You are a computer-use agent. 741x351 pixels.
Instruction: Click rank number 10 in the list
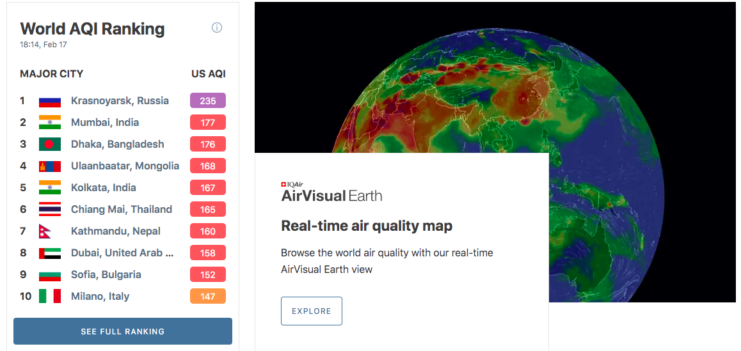tap(26, 296)
